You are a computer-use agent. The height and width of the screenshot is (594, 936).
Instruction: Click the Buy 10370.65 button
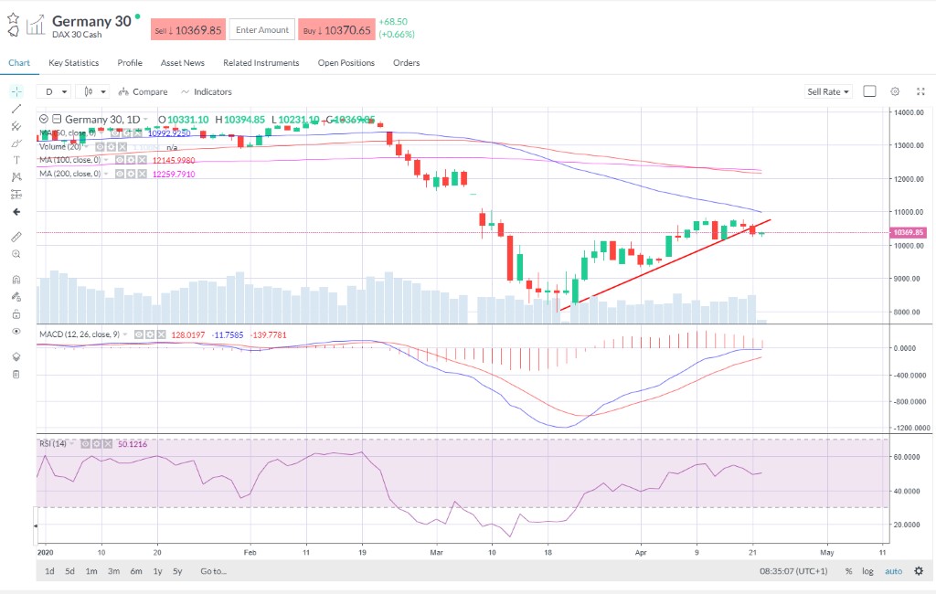(x=335, y=30)
